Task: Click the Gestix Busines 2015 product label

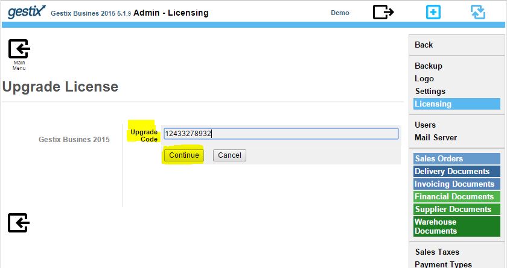Action: click(x=74, y=140)
